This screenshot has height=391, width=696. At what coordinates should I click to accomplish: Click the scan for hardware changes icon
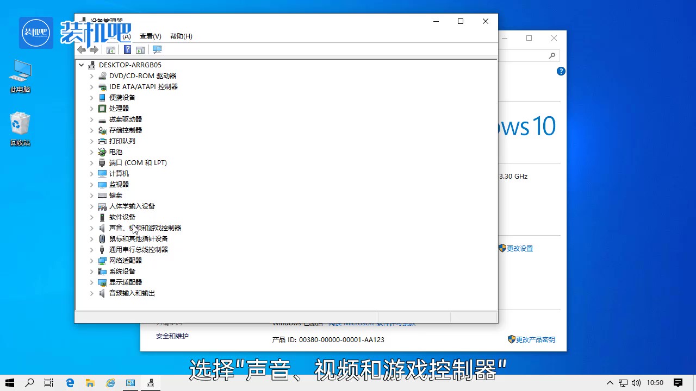click(157, 50)
